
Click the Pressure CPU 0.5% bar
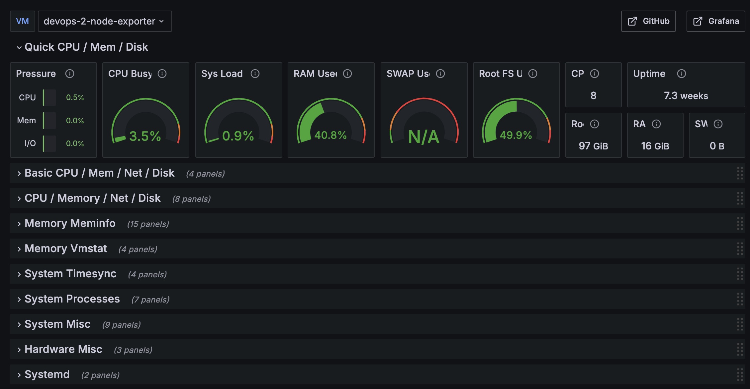point(49,97)
